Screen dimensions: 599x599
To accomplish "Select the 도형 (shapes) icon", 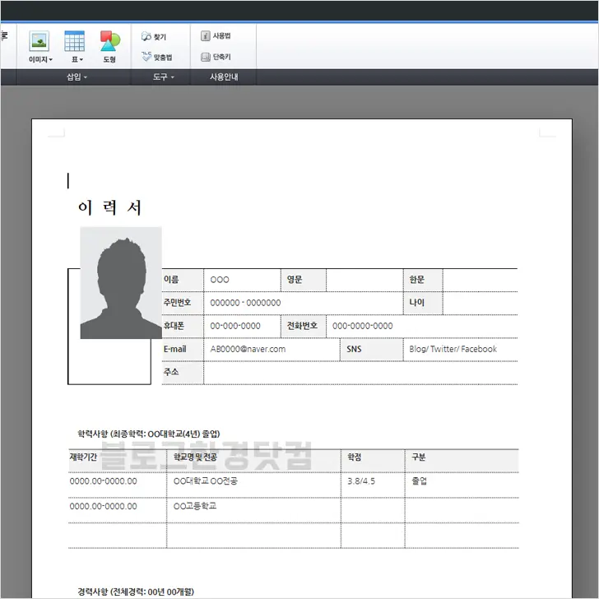I will click(x=109, y=41).
